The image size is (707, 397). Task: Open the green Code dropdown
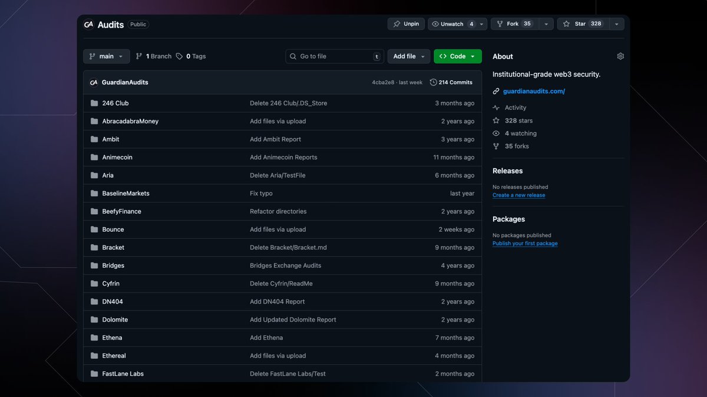click(x=458, y=56)
